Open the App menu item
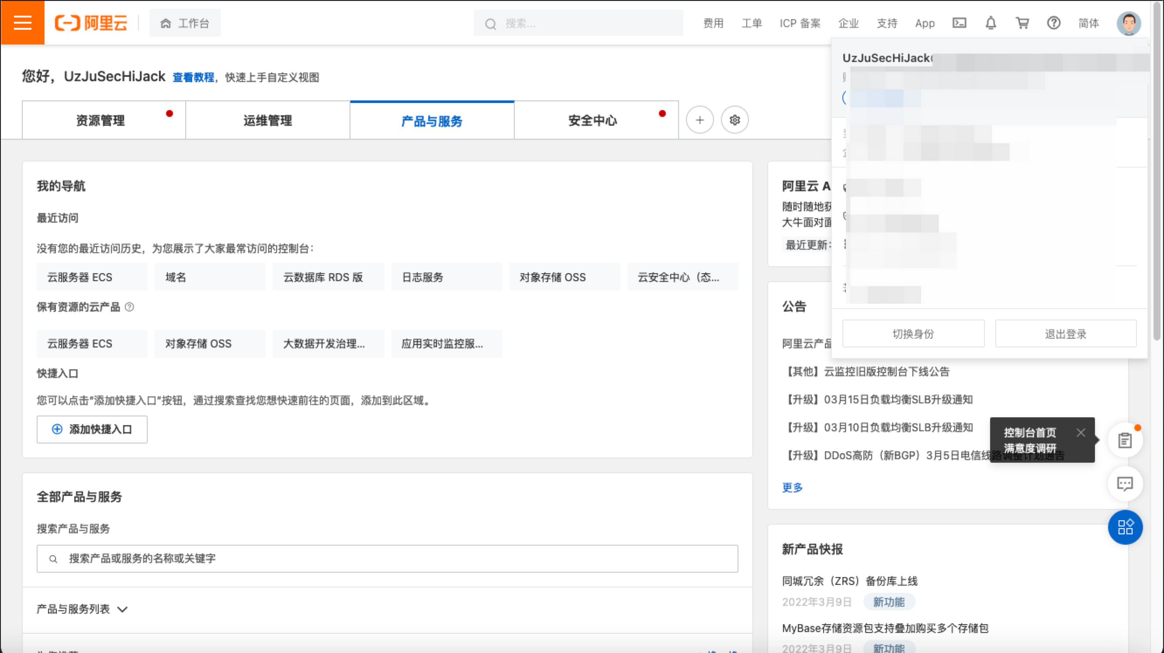This screenshot has width=1164, height=653. pos(925,24)
